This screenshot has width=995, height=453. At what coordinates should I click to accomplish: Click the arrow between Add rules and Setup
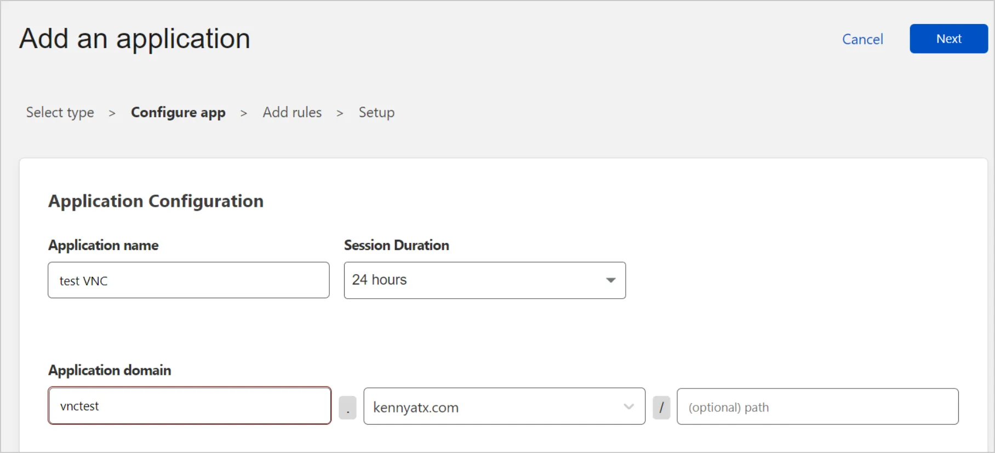(340, 113)
